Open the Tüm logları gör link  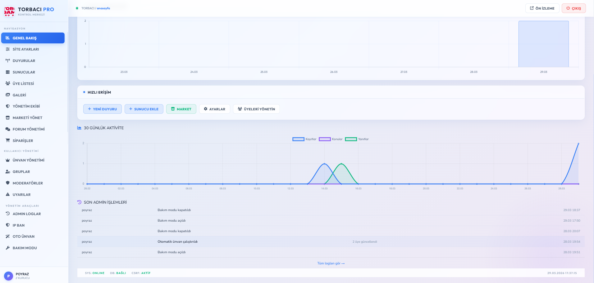331,263
